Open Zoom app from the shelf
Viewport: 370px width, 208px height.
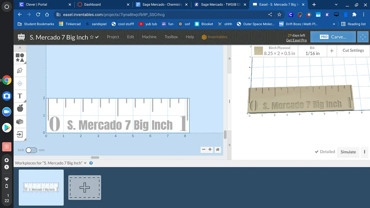point(6,112)
